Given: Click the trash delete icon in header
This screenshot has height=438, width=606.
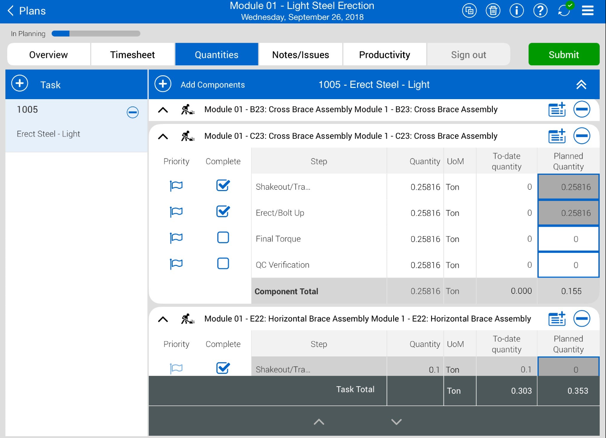Looking at the screenshot, I should [493, 10].
